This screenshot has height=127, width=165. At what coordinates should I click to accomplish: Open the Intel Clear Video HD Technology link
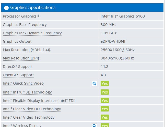(32, 109)
